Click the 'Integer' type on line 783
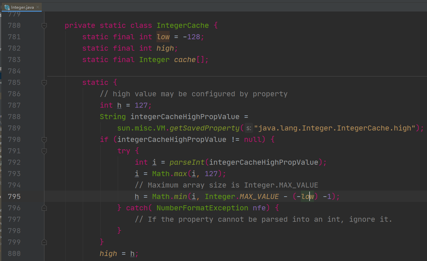This screenshot has height=261, width=427. click(154, 60)
